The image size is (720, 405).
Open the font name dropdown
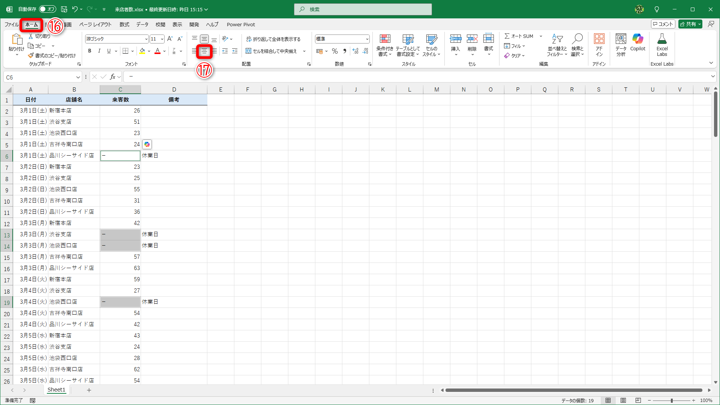(146, 39)
